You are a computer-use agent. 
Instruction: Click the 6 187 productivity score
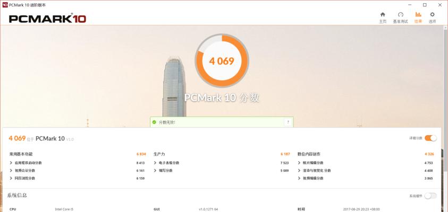(x=285, y=154)
